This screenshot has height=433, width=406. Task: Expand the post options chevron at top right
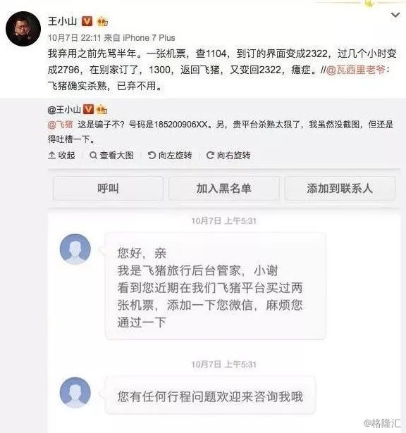395,15
